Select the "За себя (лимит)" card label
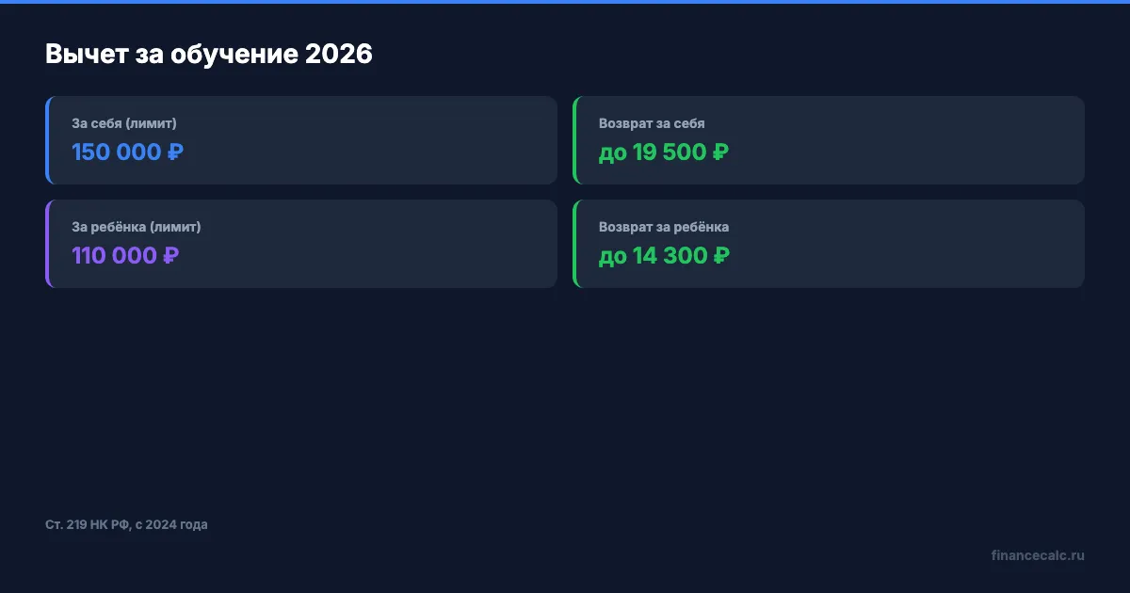The image size is (1130, 593). tap(124, 123)
